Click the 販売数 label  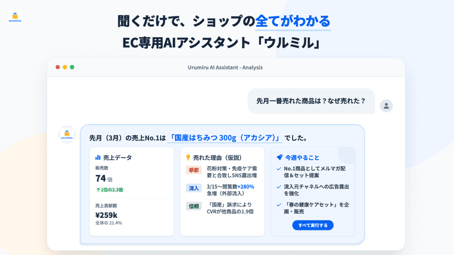101,167
